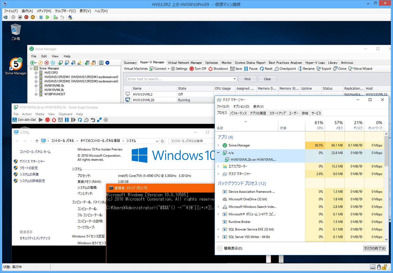Viewport: 393px width, 273px height.
Task: Click Settings in the Virtual Machines toolbar
Action: tap(179, 69)
